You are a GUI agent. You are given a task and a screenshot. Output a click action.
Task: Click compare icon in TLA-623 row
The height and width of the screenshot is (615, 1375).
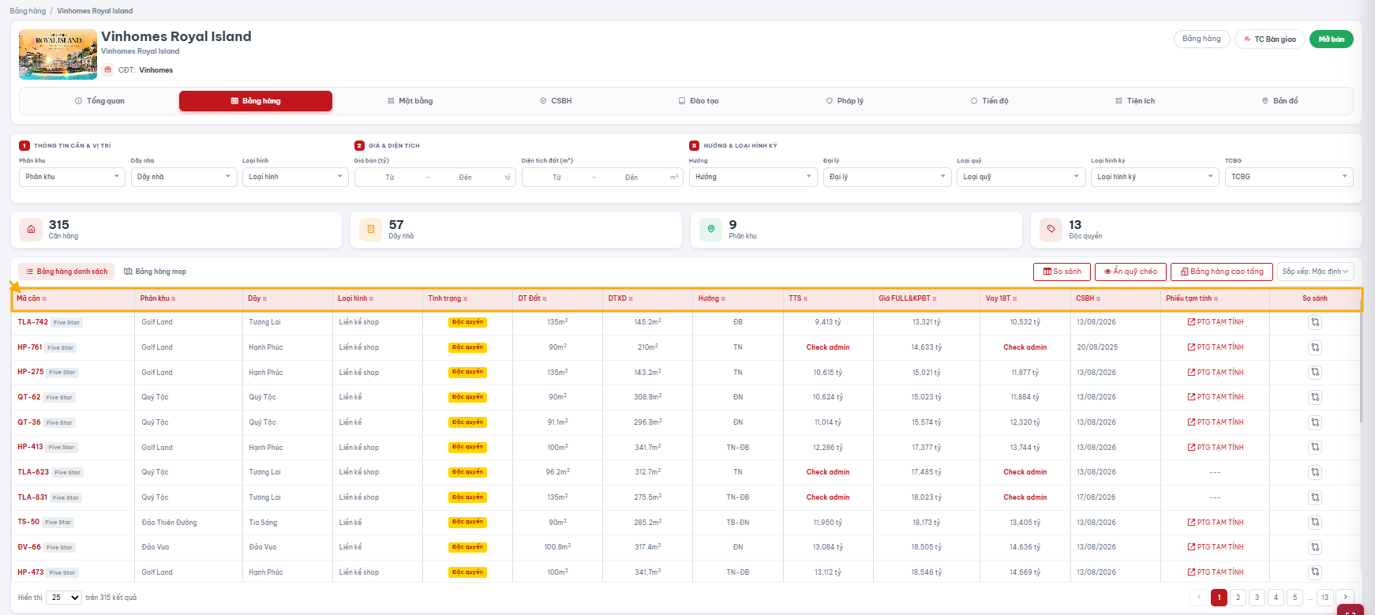1314,472
